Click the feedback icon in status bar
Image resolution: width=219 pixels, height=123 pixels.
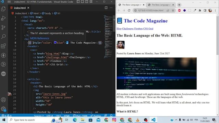pos(106,115)
